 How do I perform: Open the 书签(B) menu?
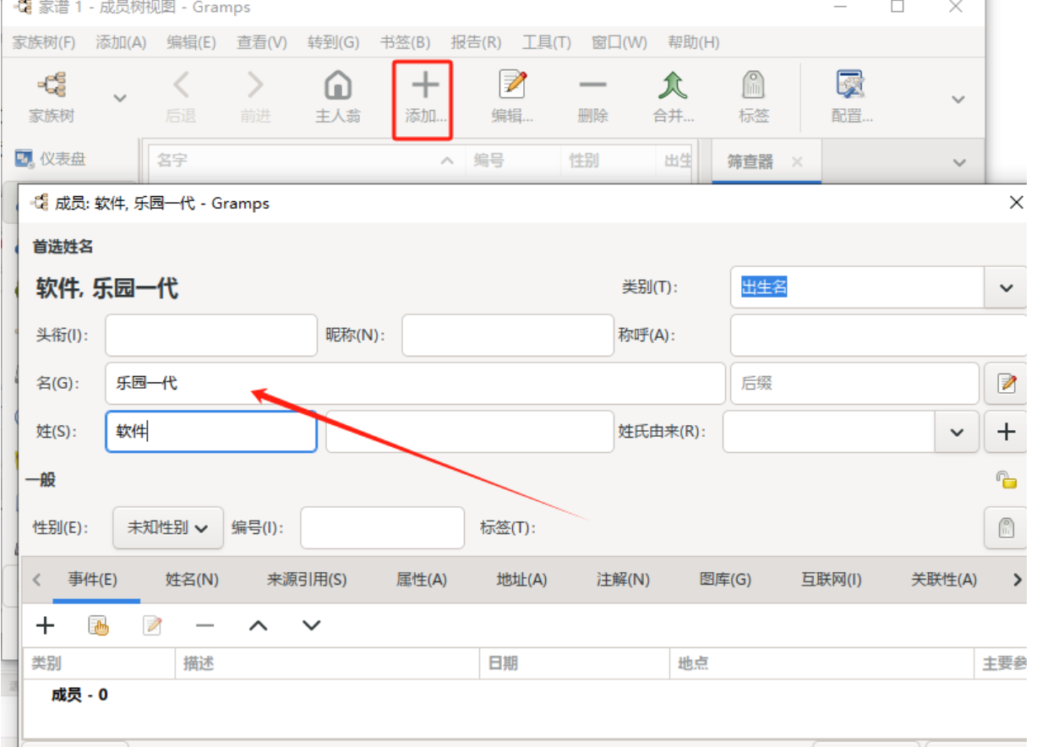[405, 42]
